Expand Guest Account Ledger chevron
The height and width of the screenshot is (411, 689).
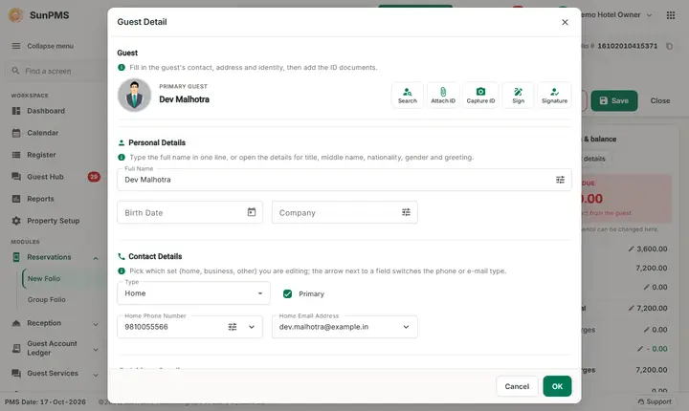point(96,350)
